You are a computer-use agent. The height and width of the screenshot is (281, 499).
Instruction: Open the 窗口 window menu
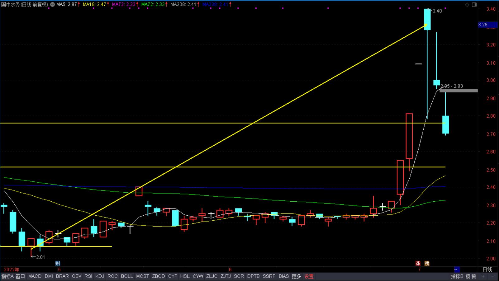tap(20, 276)
